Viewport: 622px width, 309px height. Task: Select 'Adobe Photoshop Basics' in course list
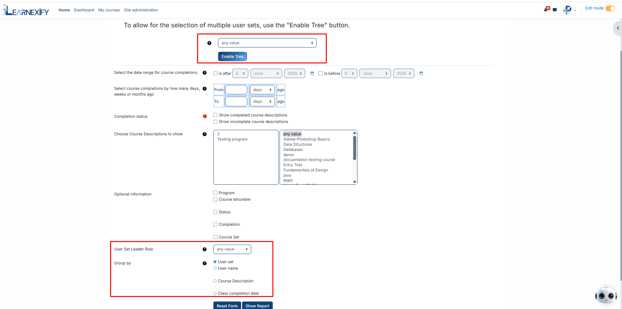(306, 139)
